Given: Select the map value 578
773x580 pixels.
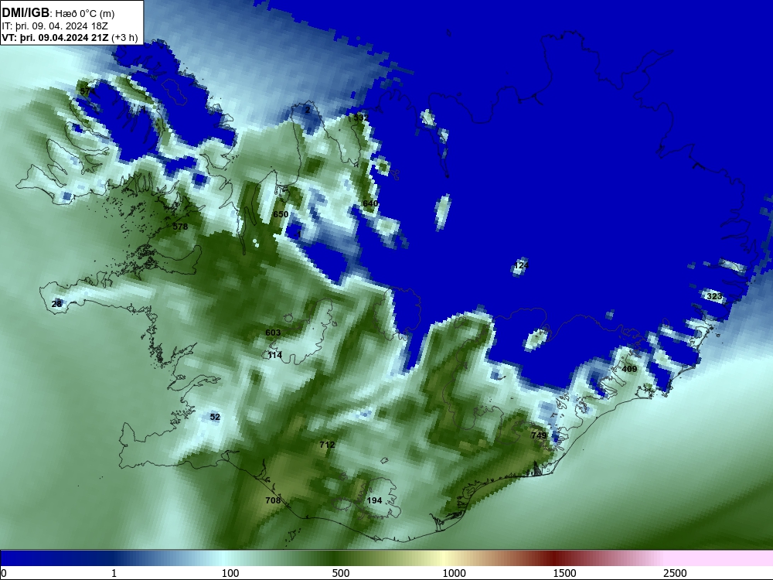Looking at the screenshot, I should tap(180, 227).
